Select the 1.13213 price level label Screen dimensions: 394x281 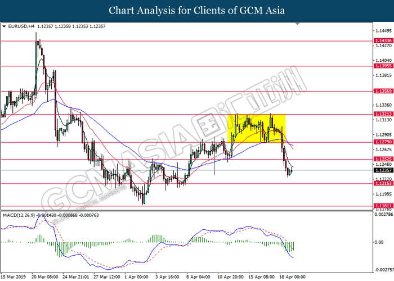click(383, 114)
